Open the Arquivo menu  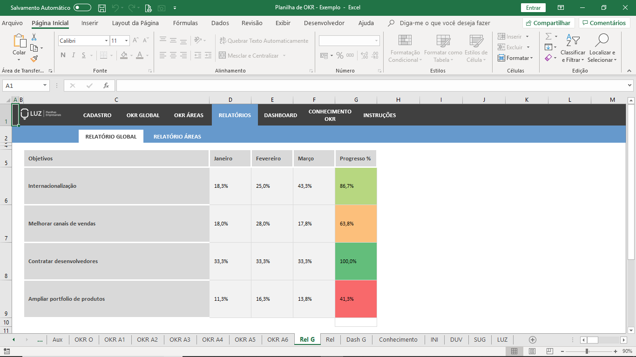[12, 23]
